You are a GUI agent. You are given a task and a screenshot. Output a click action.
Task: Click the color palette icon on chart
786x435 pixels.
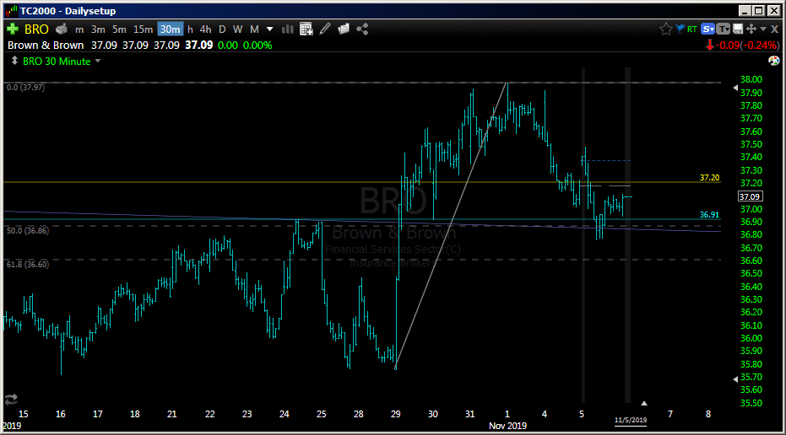pyautogui.click(x=774, y=61)
